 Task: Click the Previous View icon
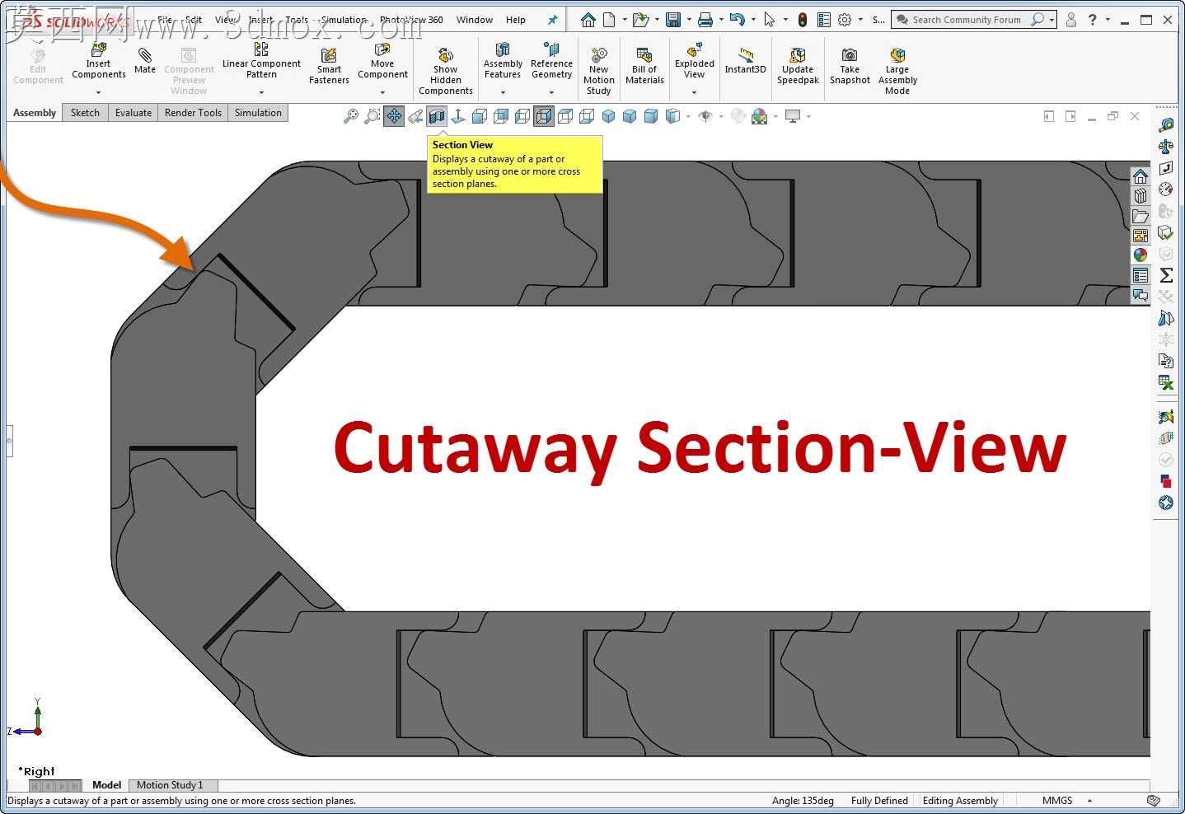415,117
